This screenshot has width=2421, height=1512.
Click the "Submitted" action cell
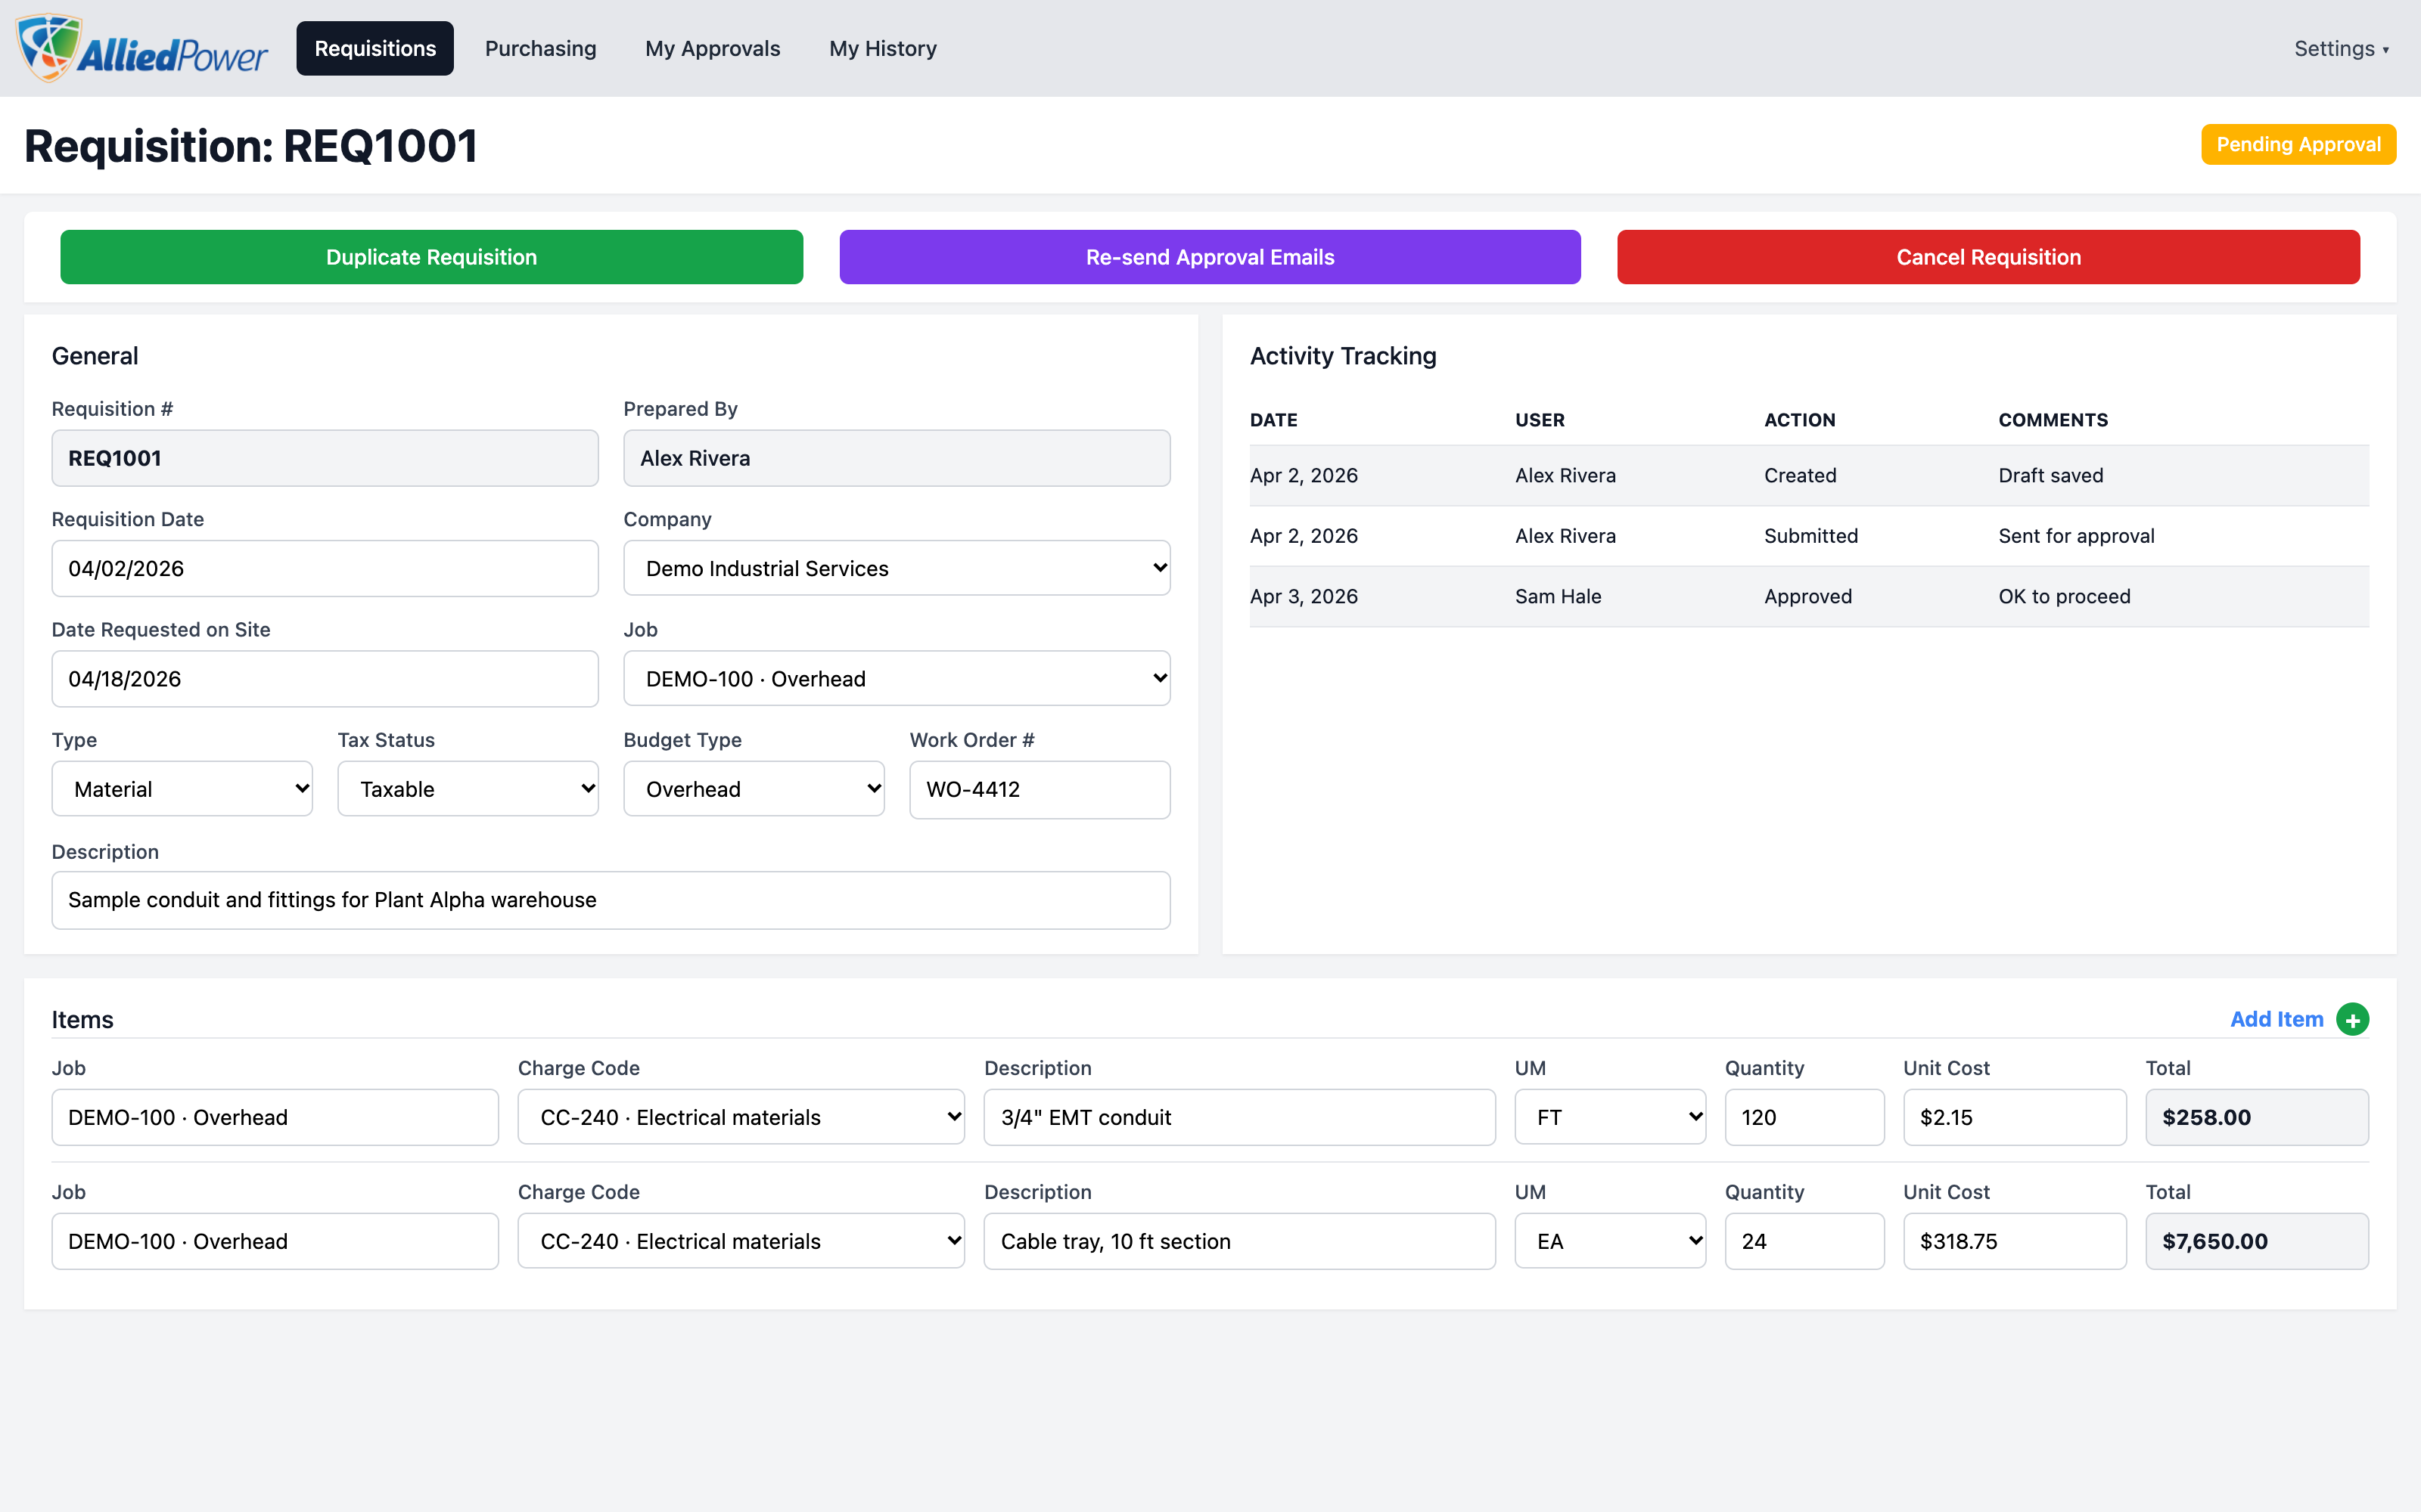click(x=1810, y=536)
